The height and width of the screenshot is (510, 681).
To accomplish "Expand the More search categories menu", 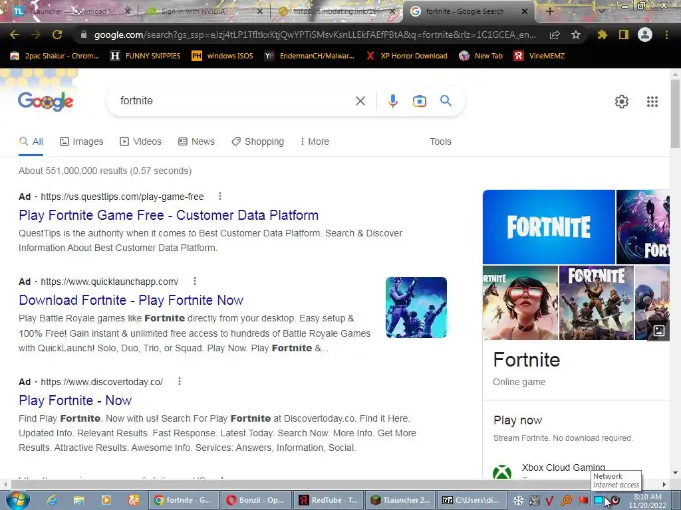I will (315, 142).
